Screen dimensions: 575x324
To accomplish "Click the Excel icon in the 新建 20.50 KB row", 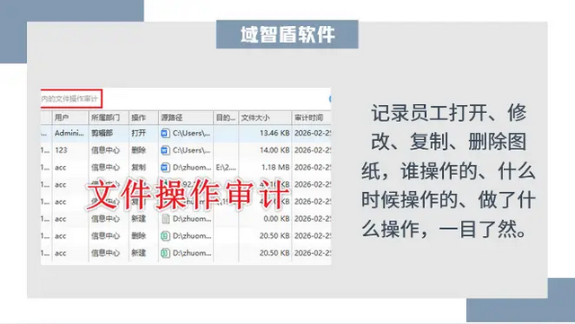I will pos(165,253).
